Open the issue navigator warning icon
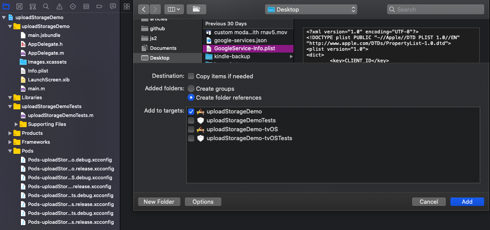 (59, 7)
